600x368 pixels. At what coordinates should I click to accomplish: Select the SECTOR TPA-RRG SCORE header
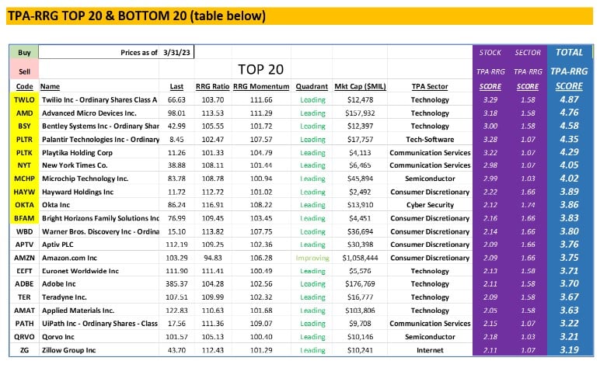(x=528, y=70)
